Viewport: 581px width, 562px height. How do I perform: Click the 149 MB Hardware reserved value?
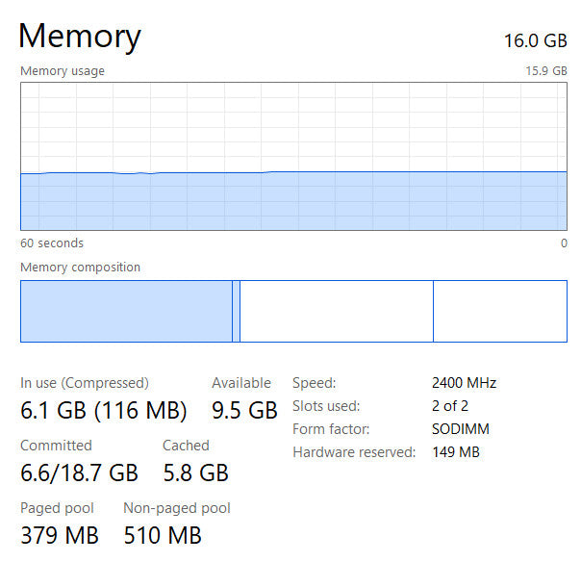point(455,452)
